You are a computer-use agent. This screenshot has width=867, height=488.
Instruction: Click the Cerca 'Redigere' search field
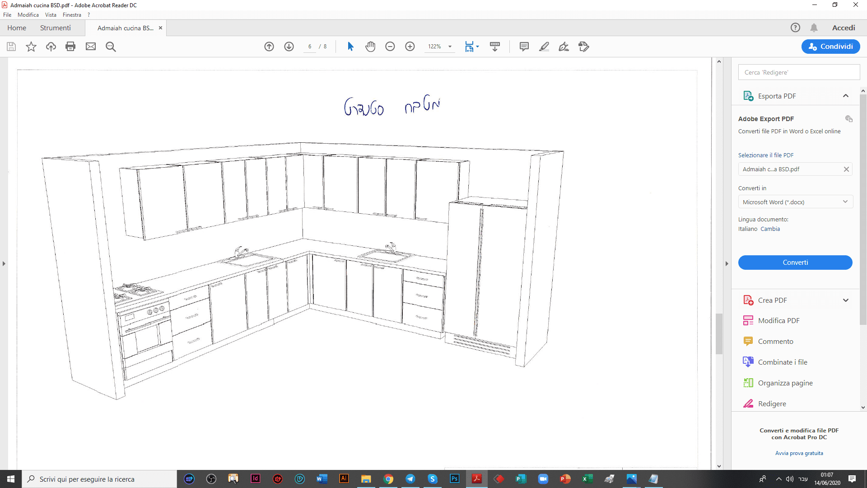click(x=798, y=72)
